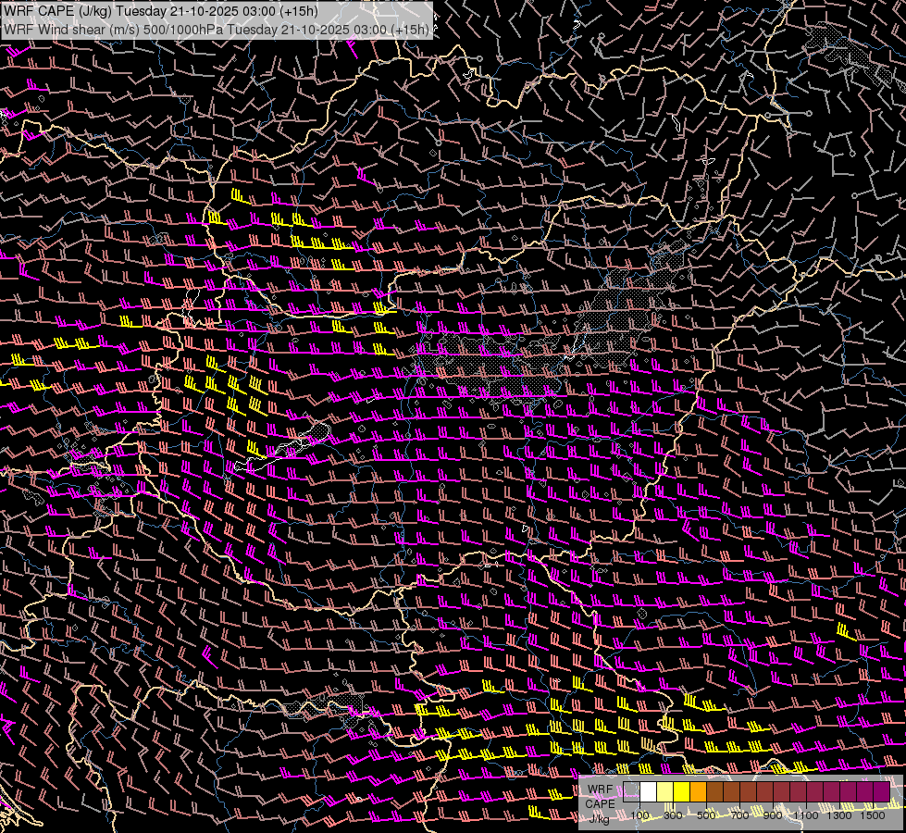Click the 1300 legend scale value
This screenshot has width=906, height=833.
click(x=840, y=815)
